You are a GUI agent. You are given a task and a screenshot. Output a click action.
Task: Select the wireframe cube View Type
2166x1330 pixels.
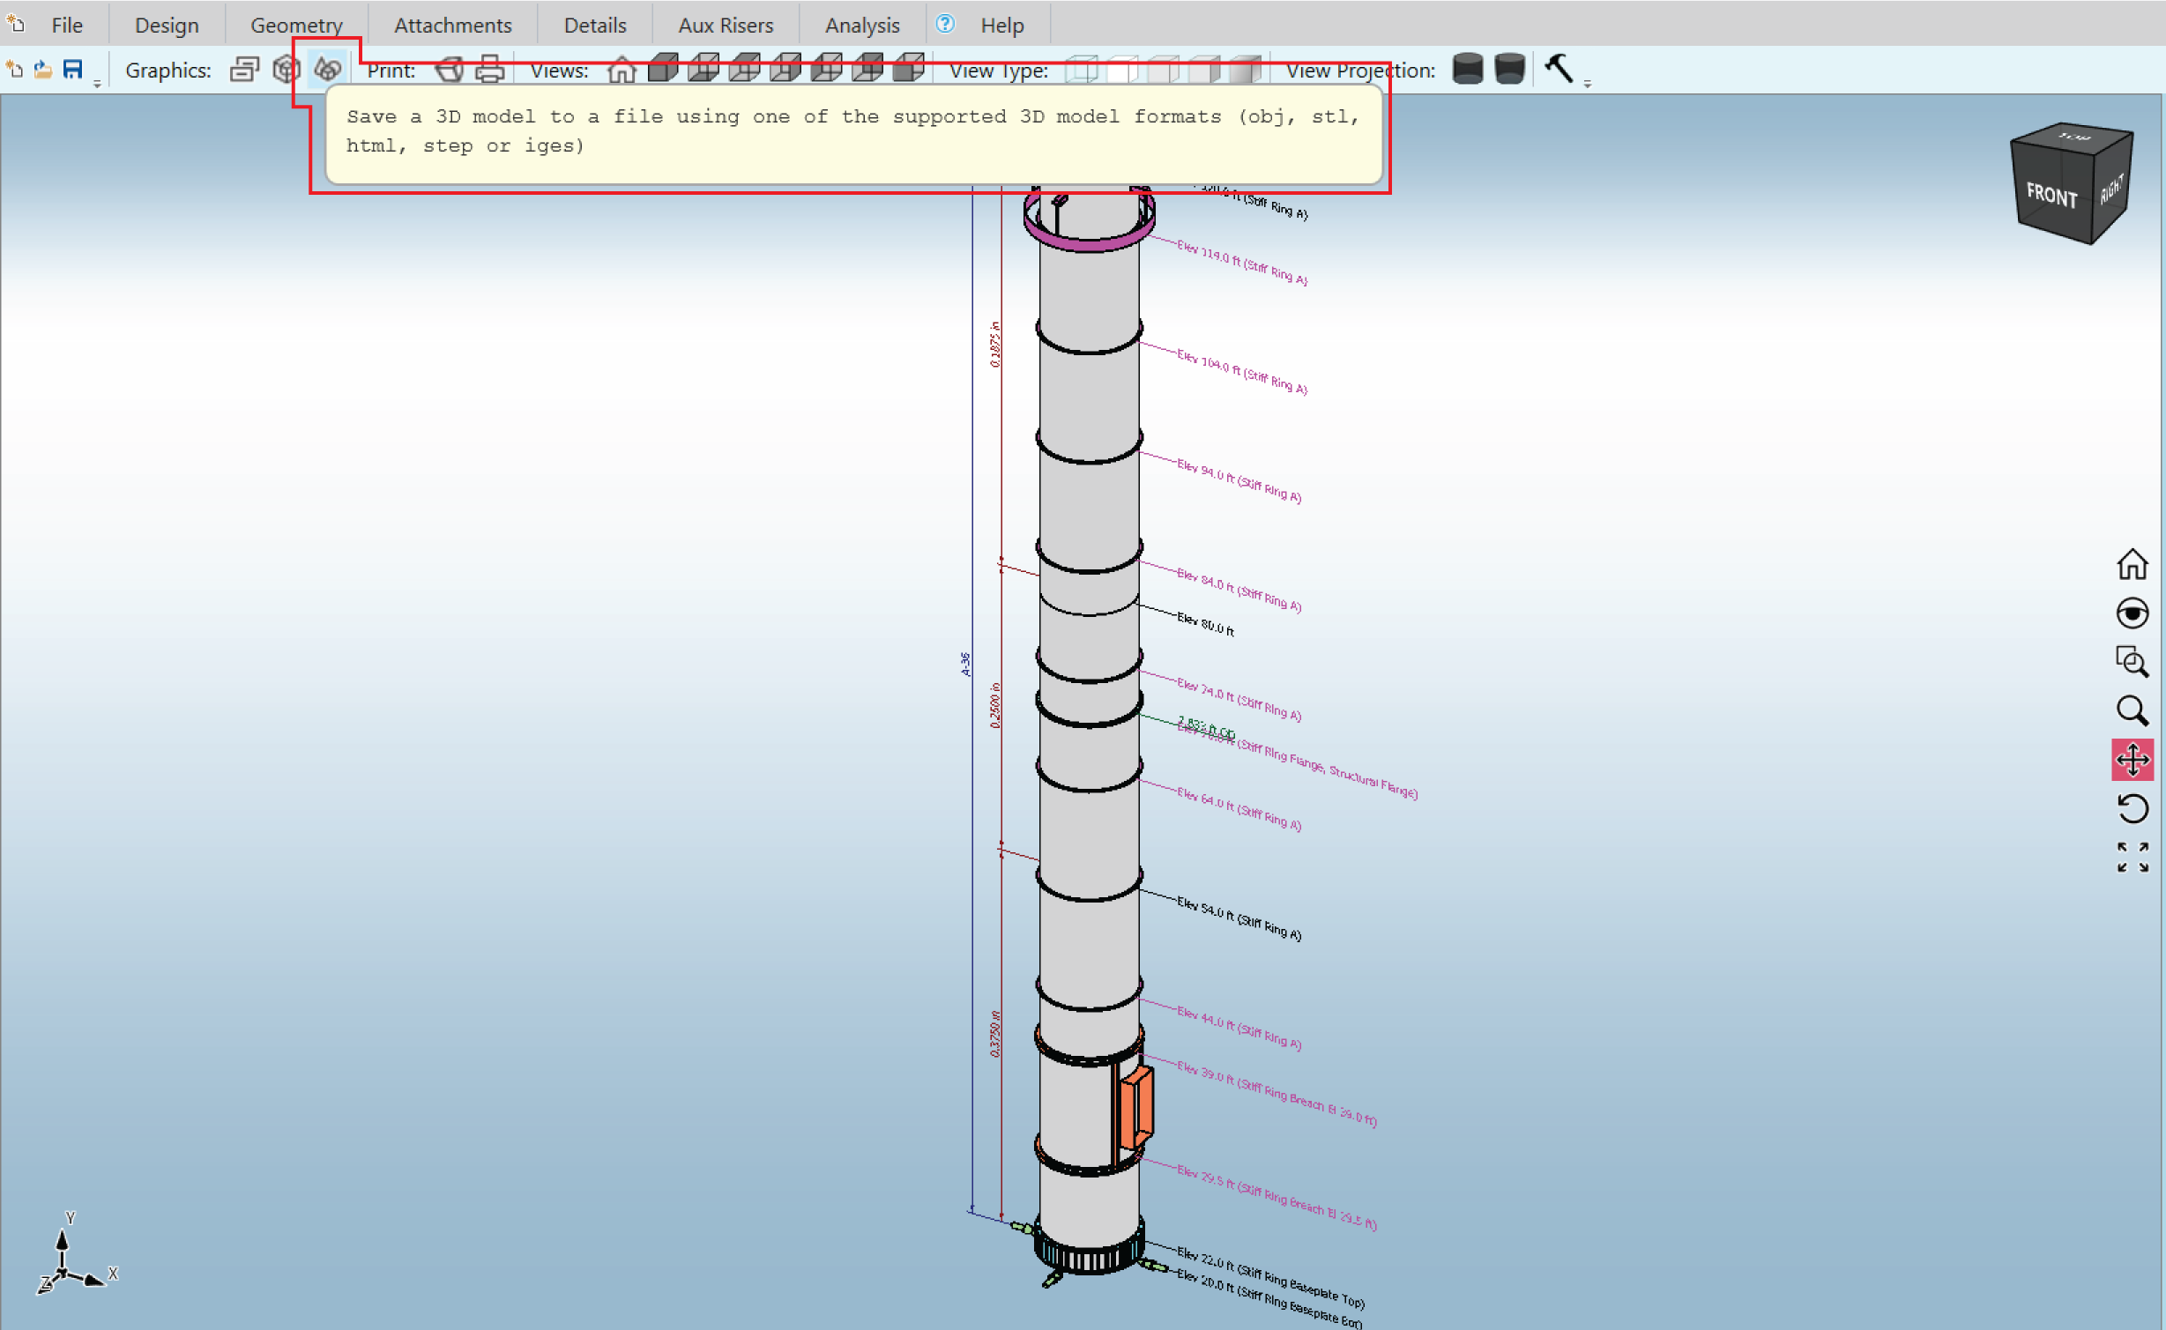pyautogui.click(x=1082, y=70)
